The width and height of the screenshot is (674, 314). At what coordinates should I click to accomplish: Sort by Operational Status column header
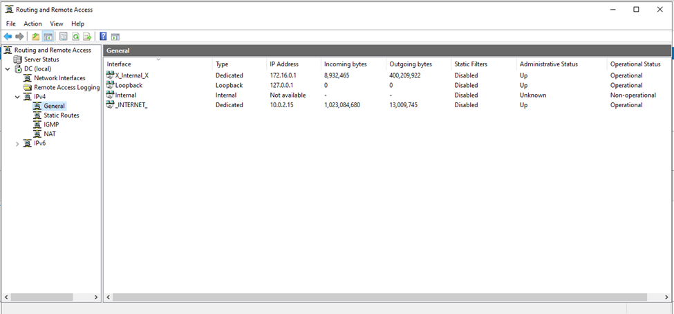coord(635,64)
